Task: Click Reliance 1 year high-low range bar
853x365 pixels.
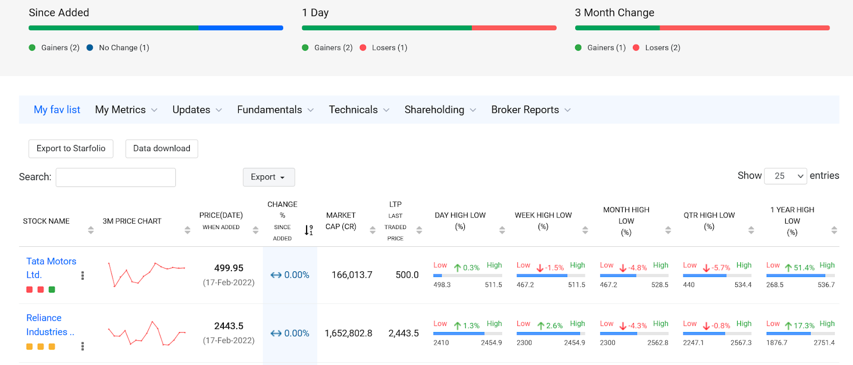Action: pyautogui.click(x=800, y=334)
